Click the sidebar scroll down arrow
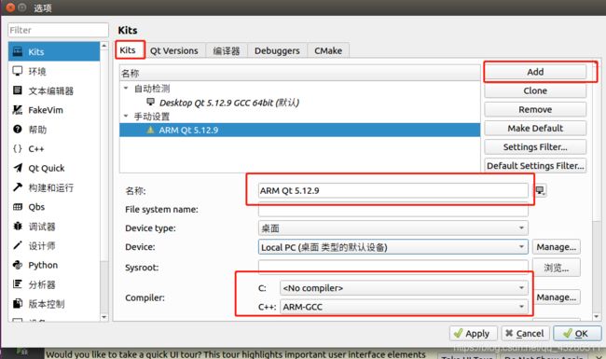The width and height of the screenshot is (606, 359). (x=104, y=317)
